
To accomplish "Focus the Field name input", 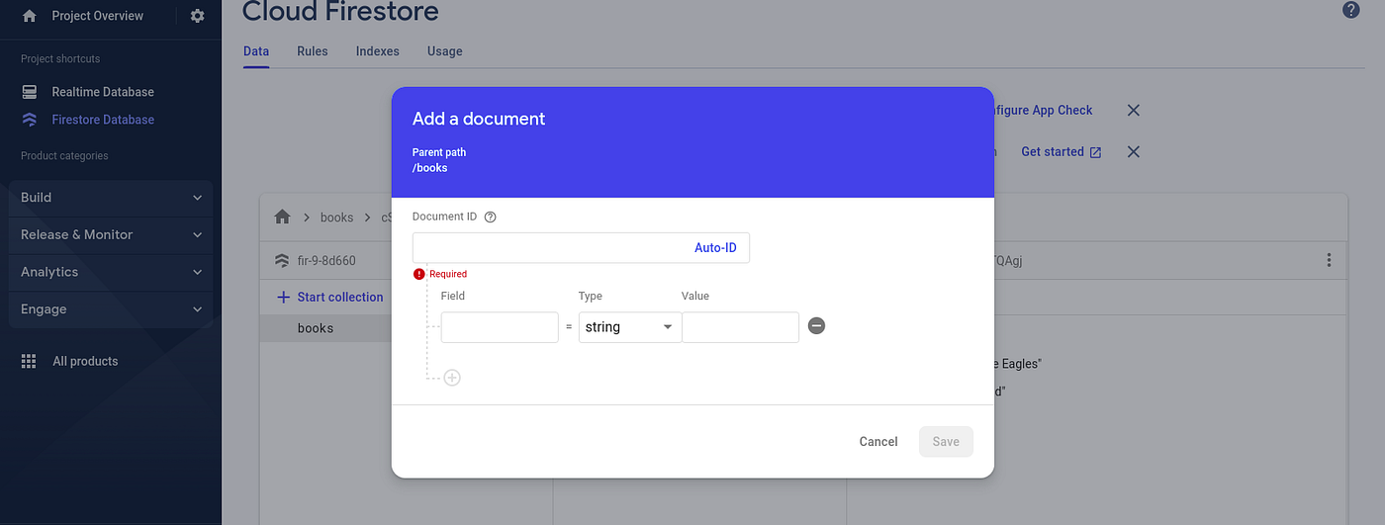I will click(500, 327).
